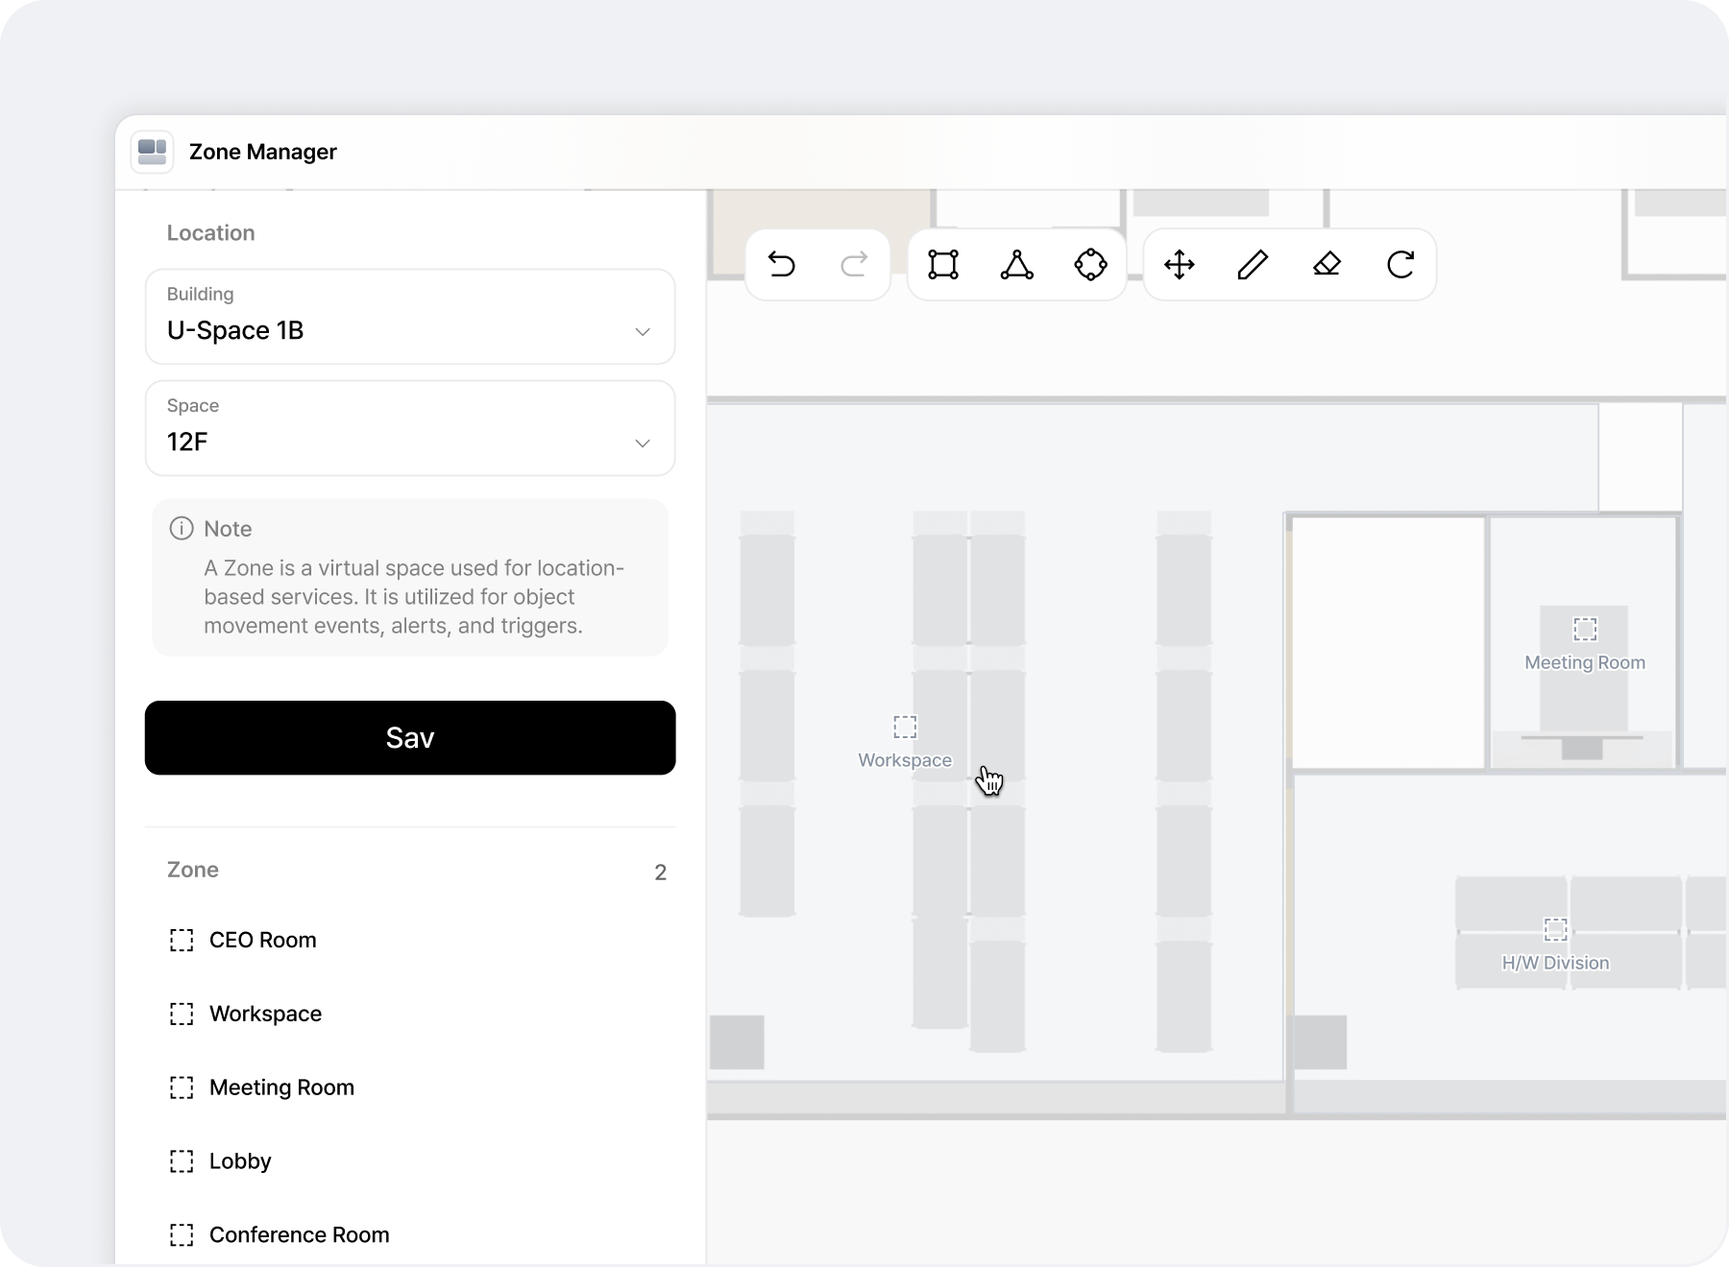Expand the Space dropdown showing 12F
This screenshot has height=1267, width=1729.
pyautogui.click(x=410, y=428)
